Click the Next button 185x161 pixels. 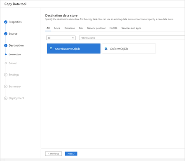71,154
